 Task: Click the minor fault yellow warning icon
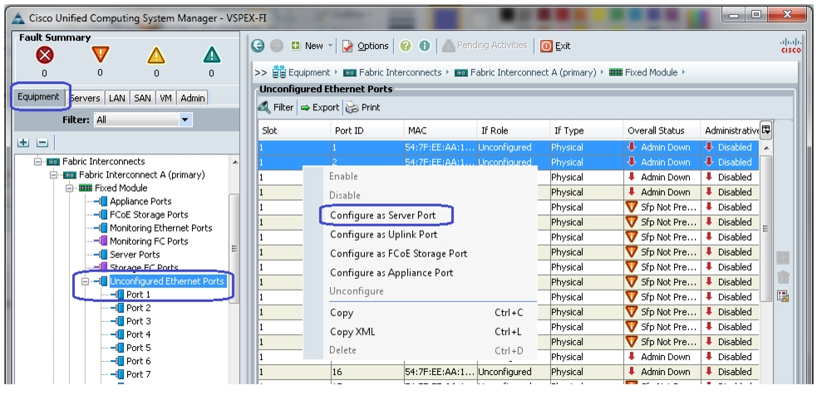[x=155, y=55]
